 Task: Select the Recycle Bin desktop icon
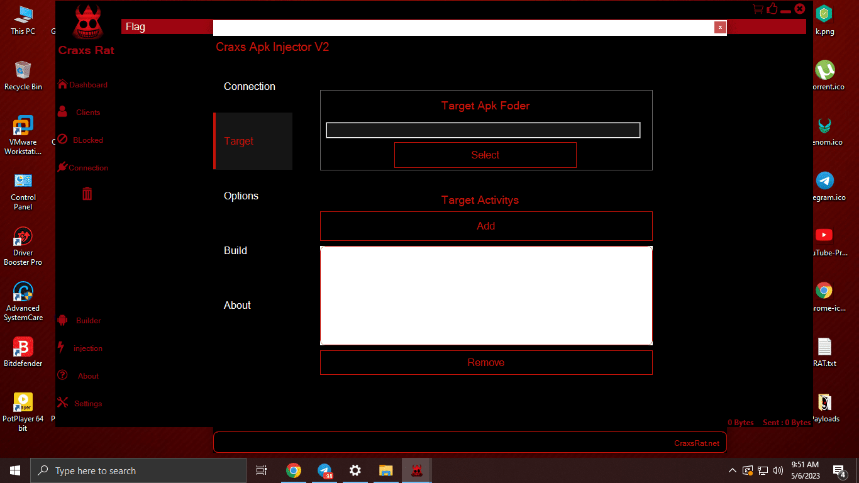click(23, 75)
